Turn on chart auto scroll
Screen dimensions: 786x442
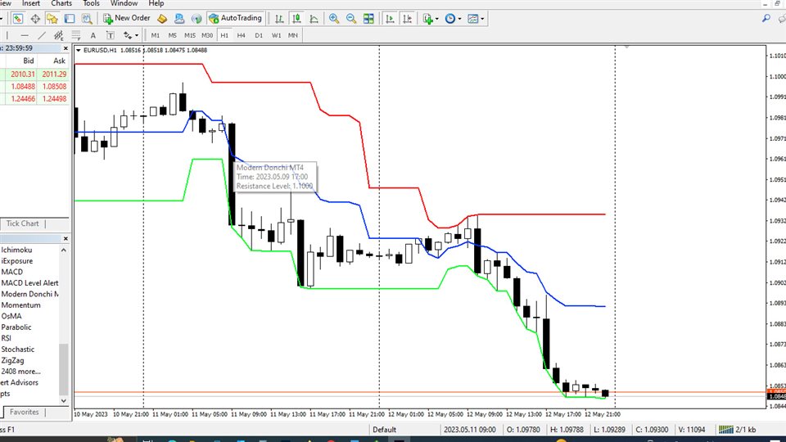(391, 18)
